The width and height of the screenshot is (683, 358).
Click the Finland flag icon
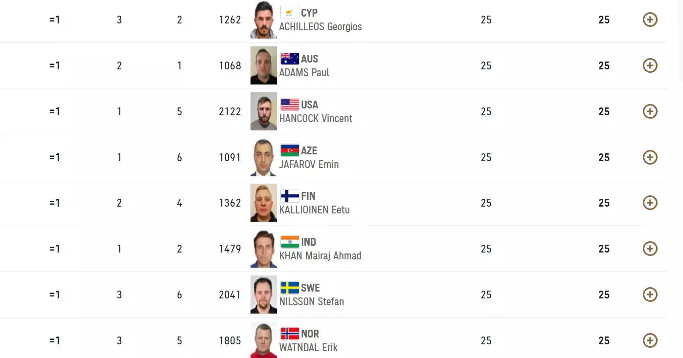[x=290, y=196]
